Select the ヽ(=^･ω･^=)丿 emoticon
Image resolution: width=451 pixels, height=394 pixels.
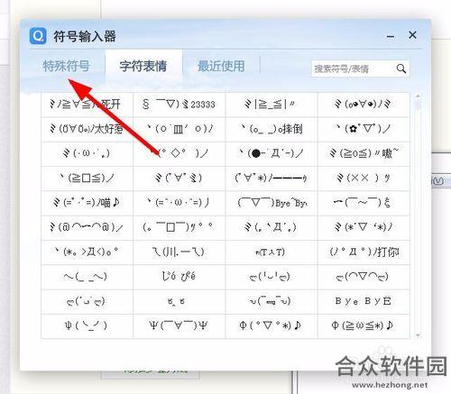(x=179, y=203)
